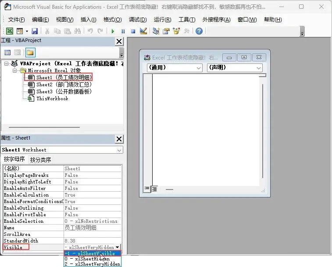Toggle Folders view in project pane

pyautogui.click(x=30, y=53)
